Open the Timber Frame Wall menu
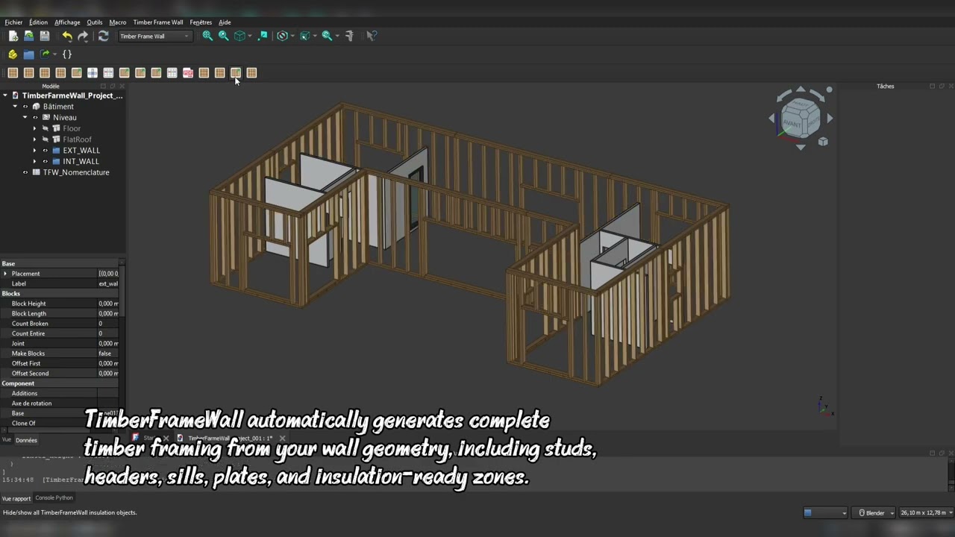This screenshot has height=537, width=955. click(x=158, y=22)
